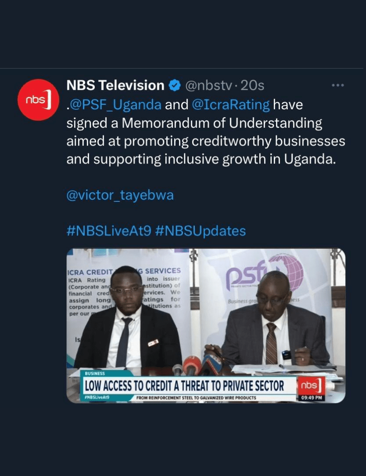The image size is (366, 476).
Task: Open the NBS Television profile name
Action: click(x=115, y=86)
